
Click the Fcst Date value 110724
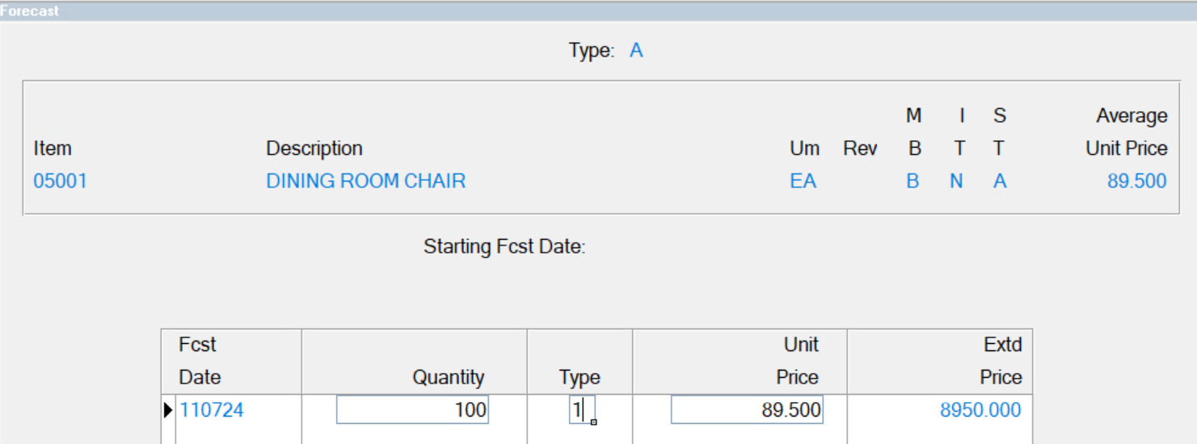point(211,410)
